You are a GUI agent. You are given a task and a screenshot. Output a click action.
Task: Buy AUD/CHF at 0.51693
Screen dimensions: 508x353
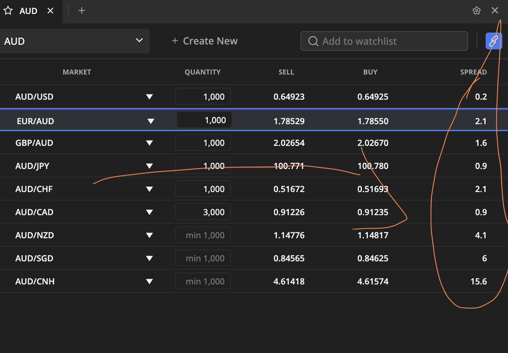373,189
